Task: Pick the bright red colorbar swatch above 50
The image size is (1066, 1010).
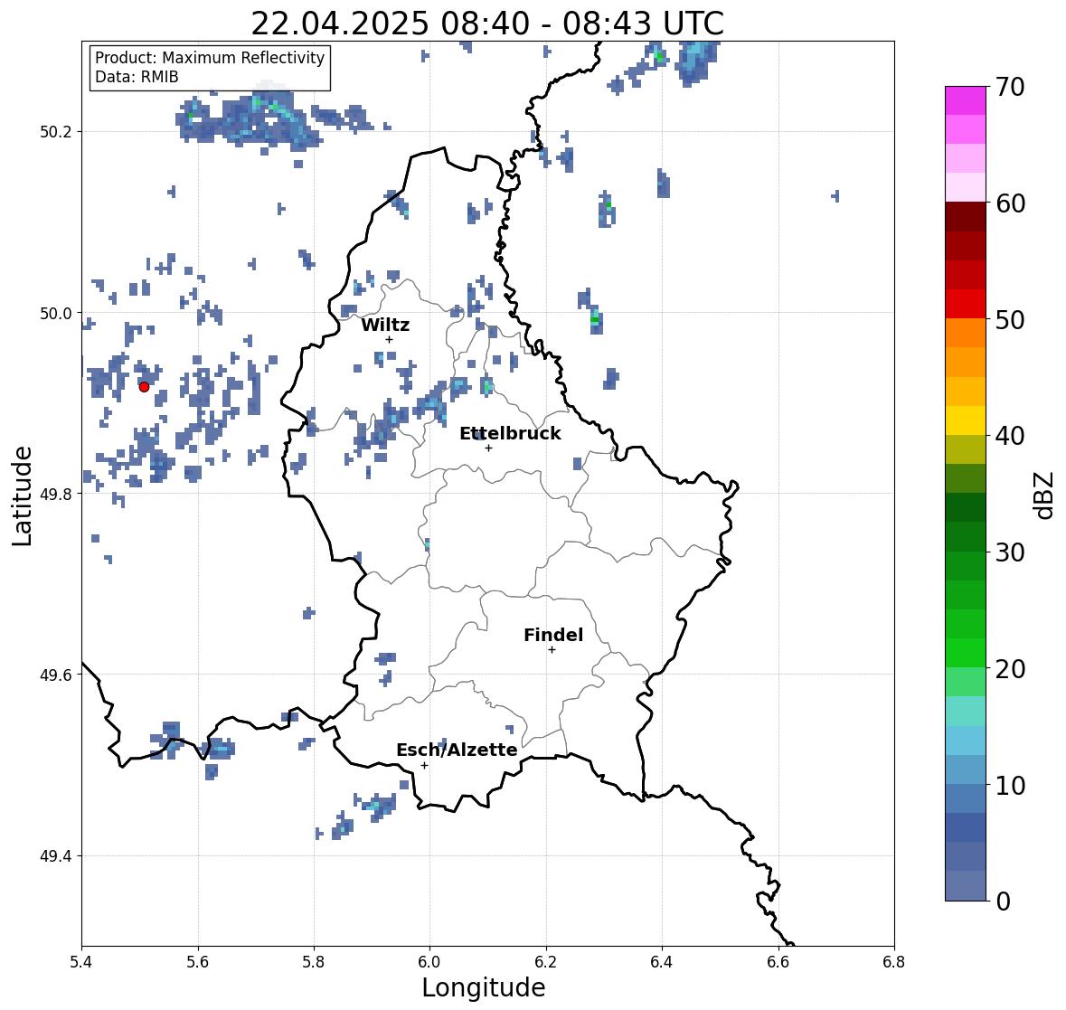Action: (x=966, y=304)
